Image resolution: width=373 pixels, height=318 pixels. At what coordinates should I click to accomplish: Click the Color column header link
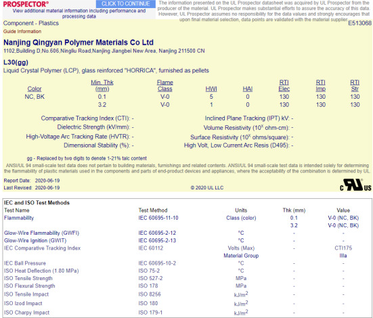tap(35, 89)
